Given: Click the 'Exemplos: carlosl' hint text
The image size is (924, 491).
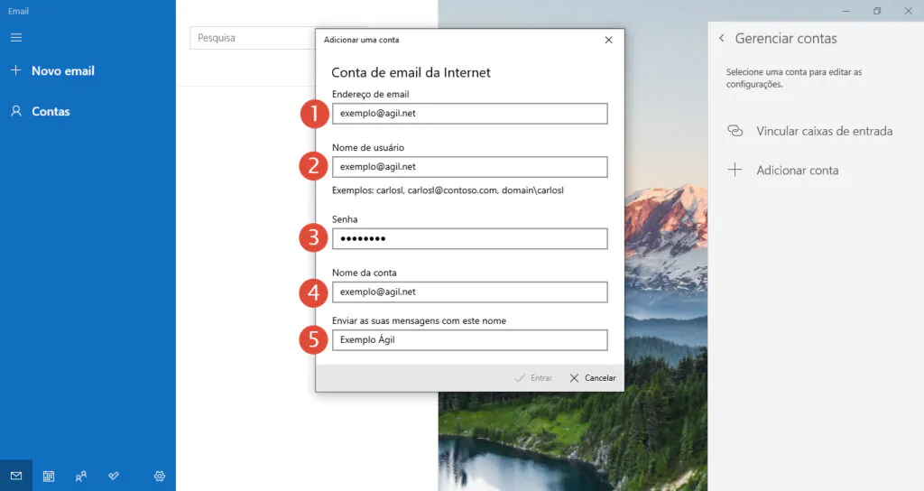Looking at the screenshot, I should [448, 190].
